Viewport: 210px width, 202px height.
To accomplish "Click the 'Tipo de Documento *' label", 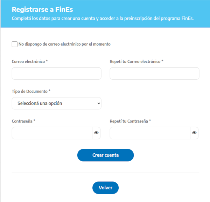I will coord(31,91).
